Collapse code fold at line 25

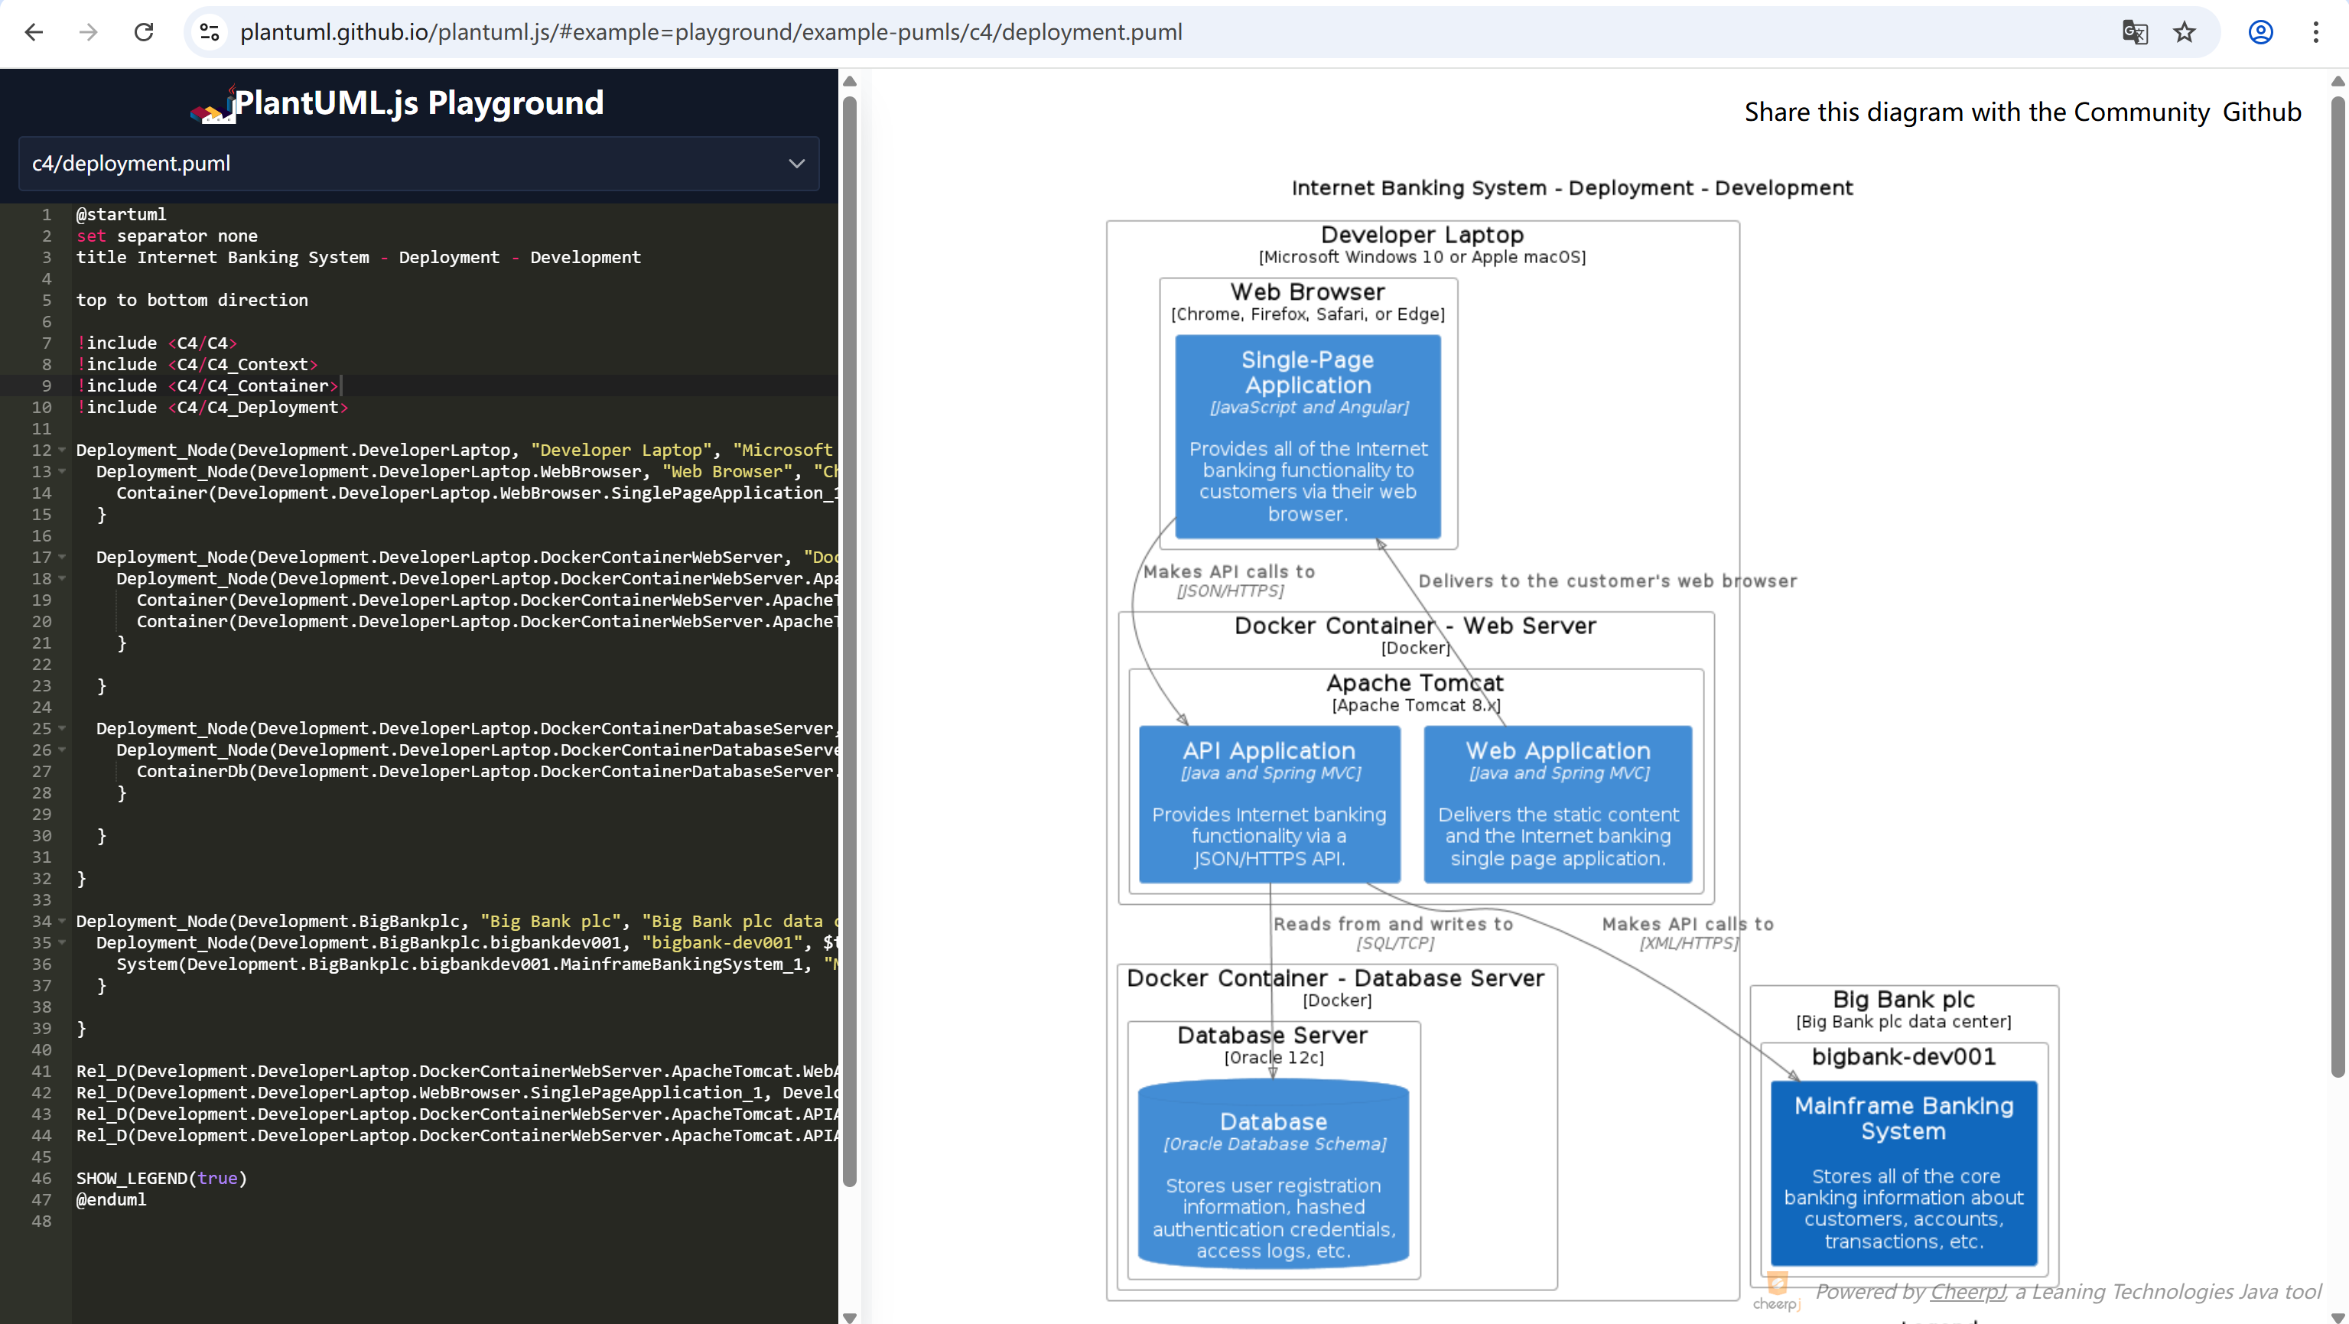(x=62, y=729)
